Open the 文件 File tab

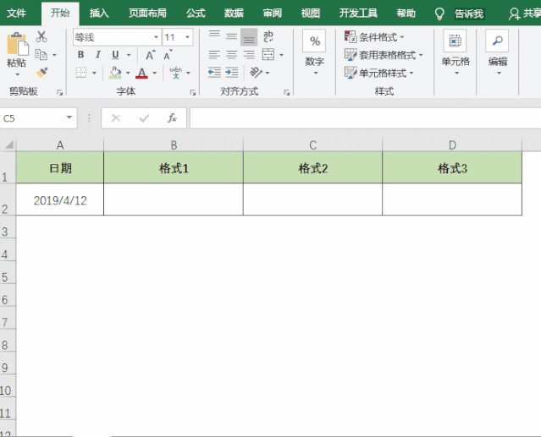pyautogui.click(x=16, y=13)
